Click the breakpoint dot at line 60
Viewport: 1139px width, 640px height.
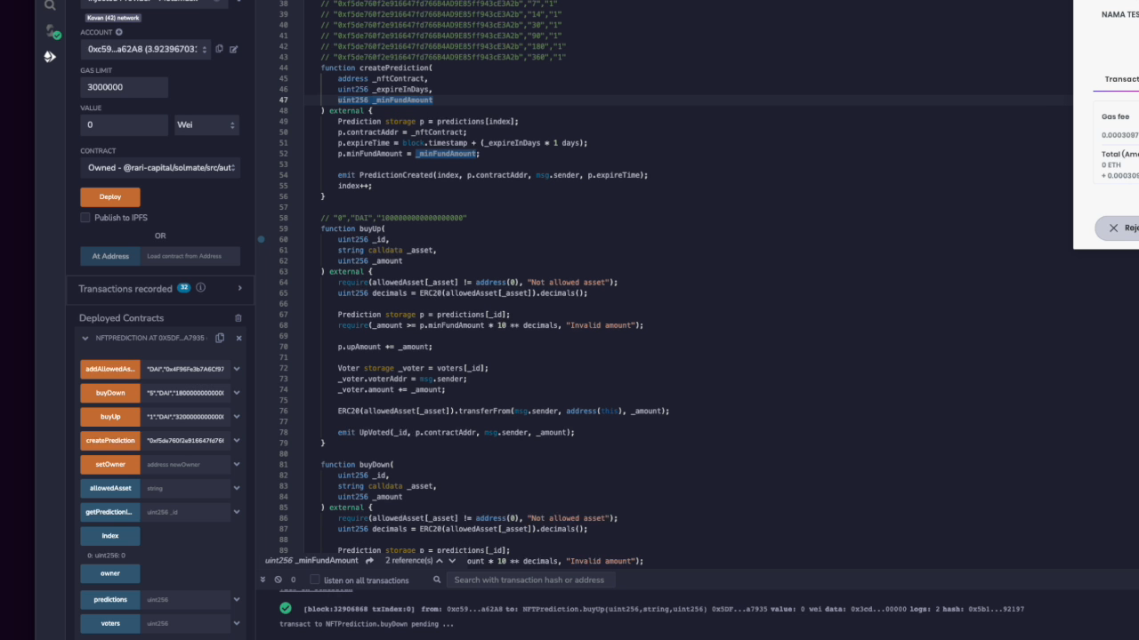point(261,239)
